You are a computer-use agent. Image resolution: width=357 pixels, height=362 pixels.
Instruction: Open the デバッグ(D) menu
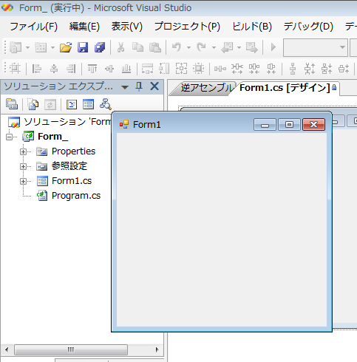pos(308,27)
